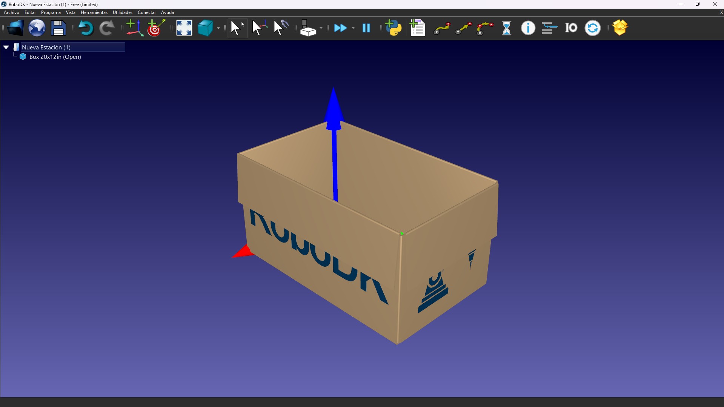Click the station icon beside Nueva Estación
Screen dimensions: 724x407
[16, 47]
